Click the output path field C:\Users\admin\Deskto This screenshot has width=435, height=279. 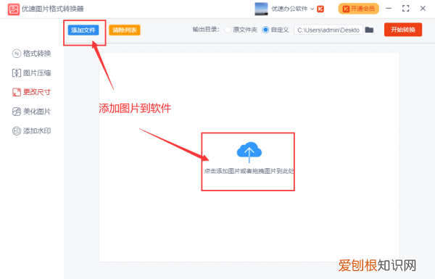click(x=328, y=30)
